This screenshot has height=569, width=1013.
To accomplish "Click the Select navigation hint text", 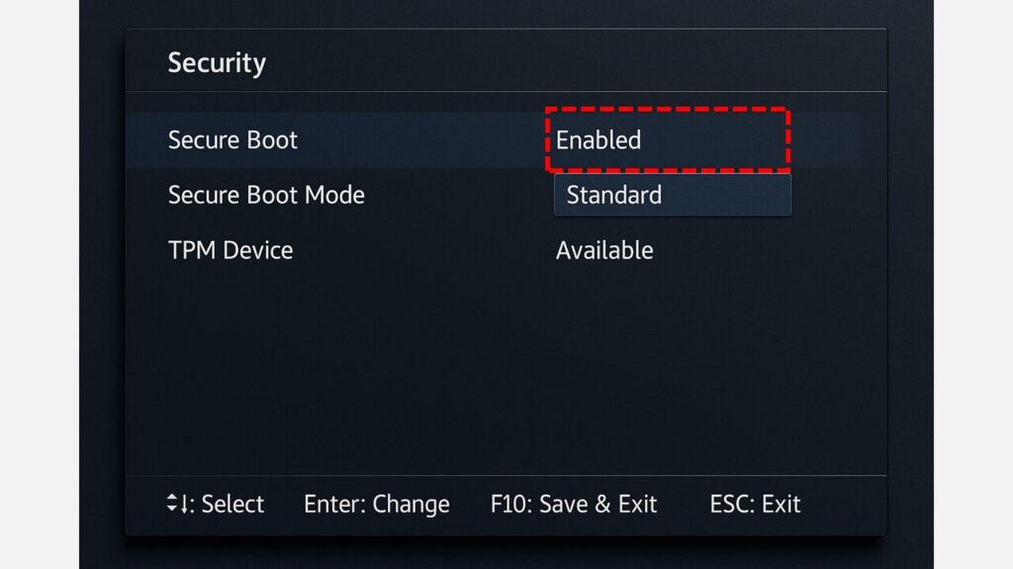I will coord(231,504).
